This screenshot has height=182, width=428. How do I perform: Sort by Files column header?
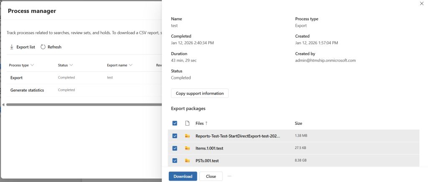201,123
